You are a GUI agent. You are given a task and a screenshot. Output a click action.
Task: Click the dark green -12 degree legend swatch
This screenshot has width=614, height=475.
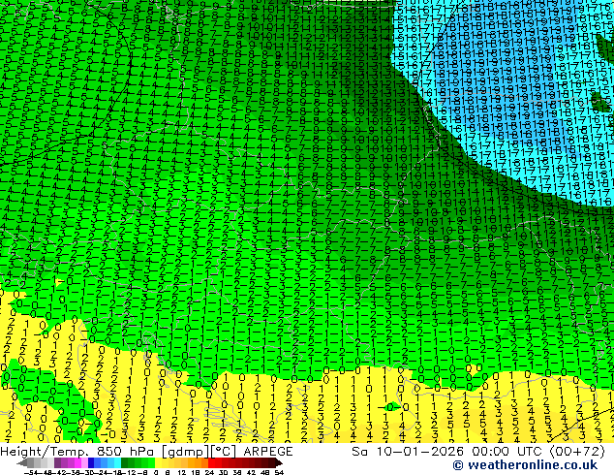125,462
